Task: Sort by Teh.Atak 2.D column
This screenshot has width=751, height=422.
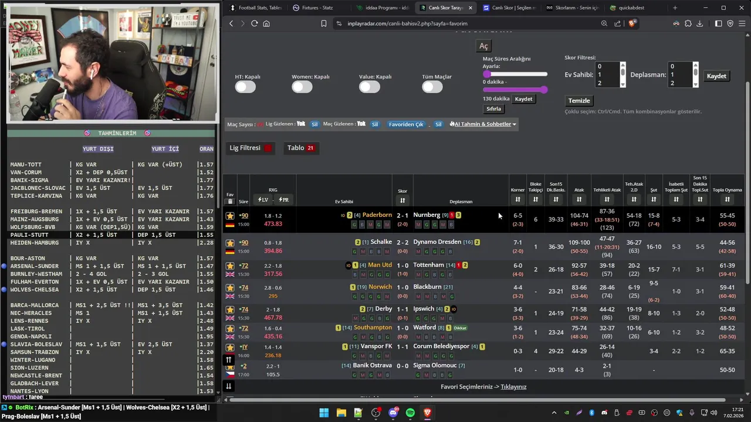Action: (634, 200)
